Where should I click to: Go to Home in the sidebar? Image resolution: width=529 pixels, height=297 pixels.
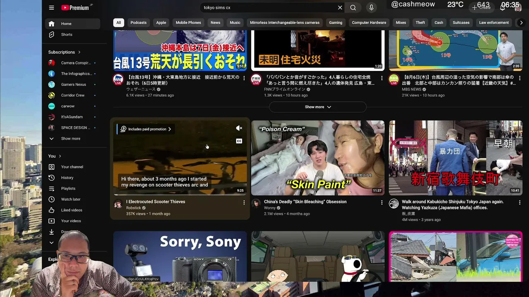point(73,24)
